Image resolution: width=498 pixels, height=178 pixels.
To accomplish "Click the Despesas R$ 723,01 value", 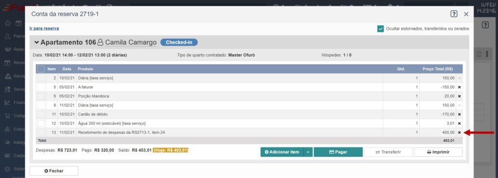I will (x=67, y=150).
